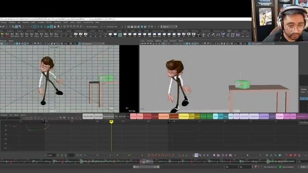This screenshot has height=173, width=308.
Task: Click the green highlighted shelf icon
Action: 120,35
